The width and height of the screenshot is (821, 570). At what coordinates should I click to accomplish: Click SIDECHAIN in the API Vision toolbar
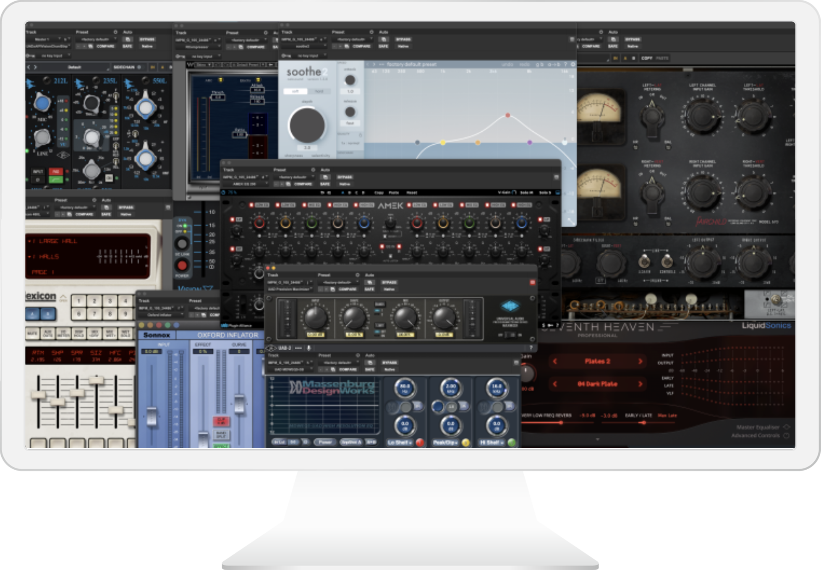pyautogui.click(x=124, y=67)
